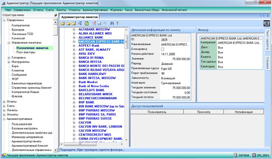This screenshot has height=159, width=272.
Task: Open the Справочники menu in menu bar
Action: [22, 10]
